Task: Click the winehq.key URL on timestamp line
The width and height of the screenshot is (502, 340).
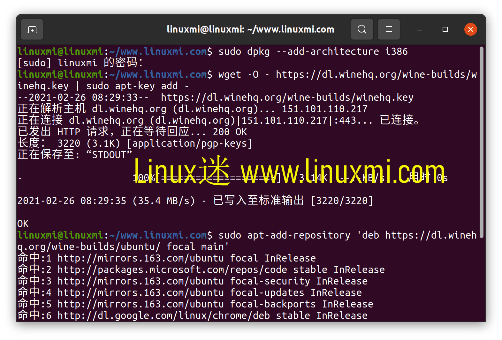Action: point(287,98)
